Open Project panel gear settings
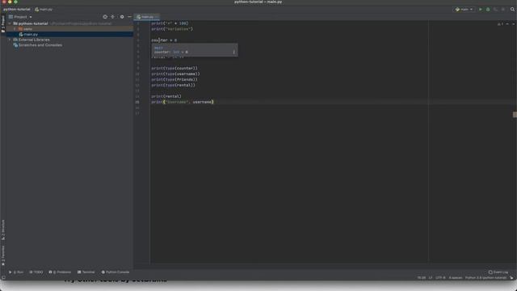The height and width of the screenshot is (291, 517). (122, 17)
